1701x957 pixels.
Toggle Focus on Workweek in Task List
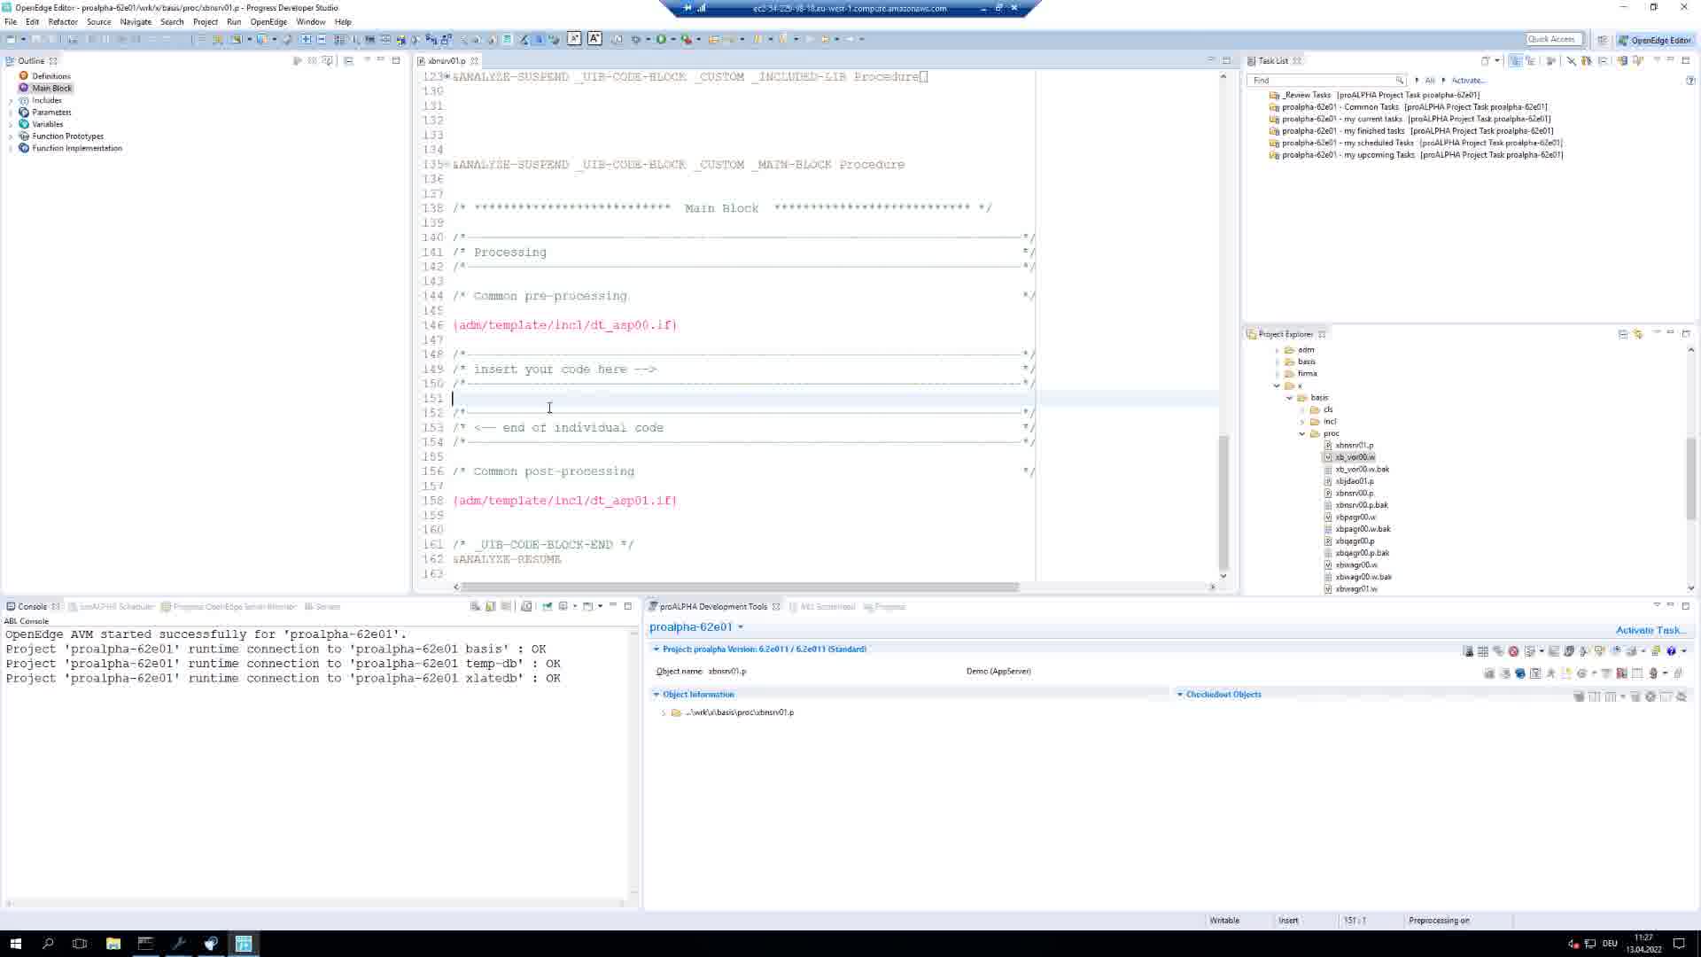tap(1551, 60)
